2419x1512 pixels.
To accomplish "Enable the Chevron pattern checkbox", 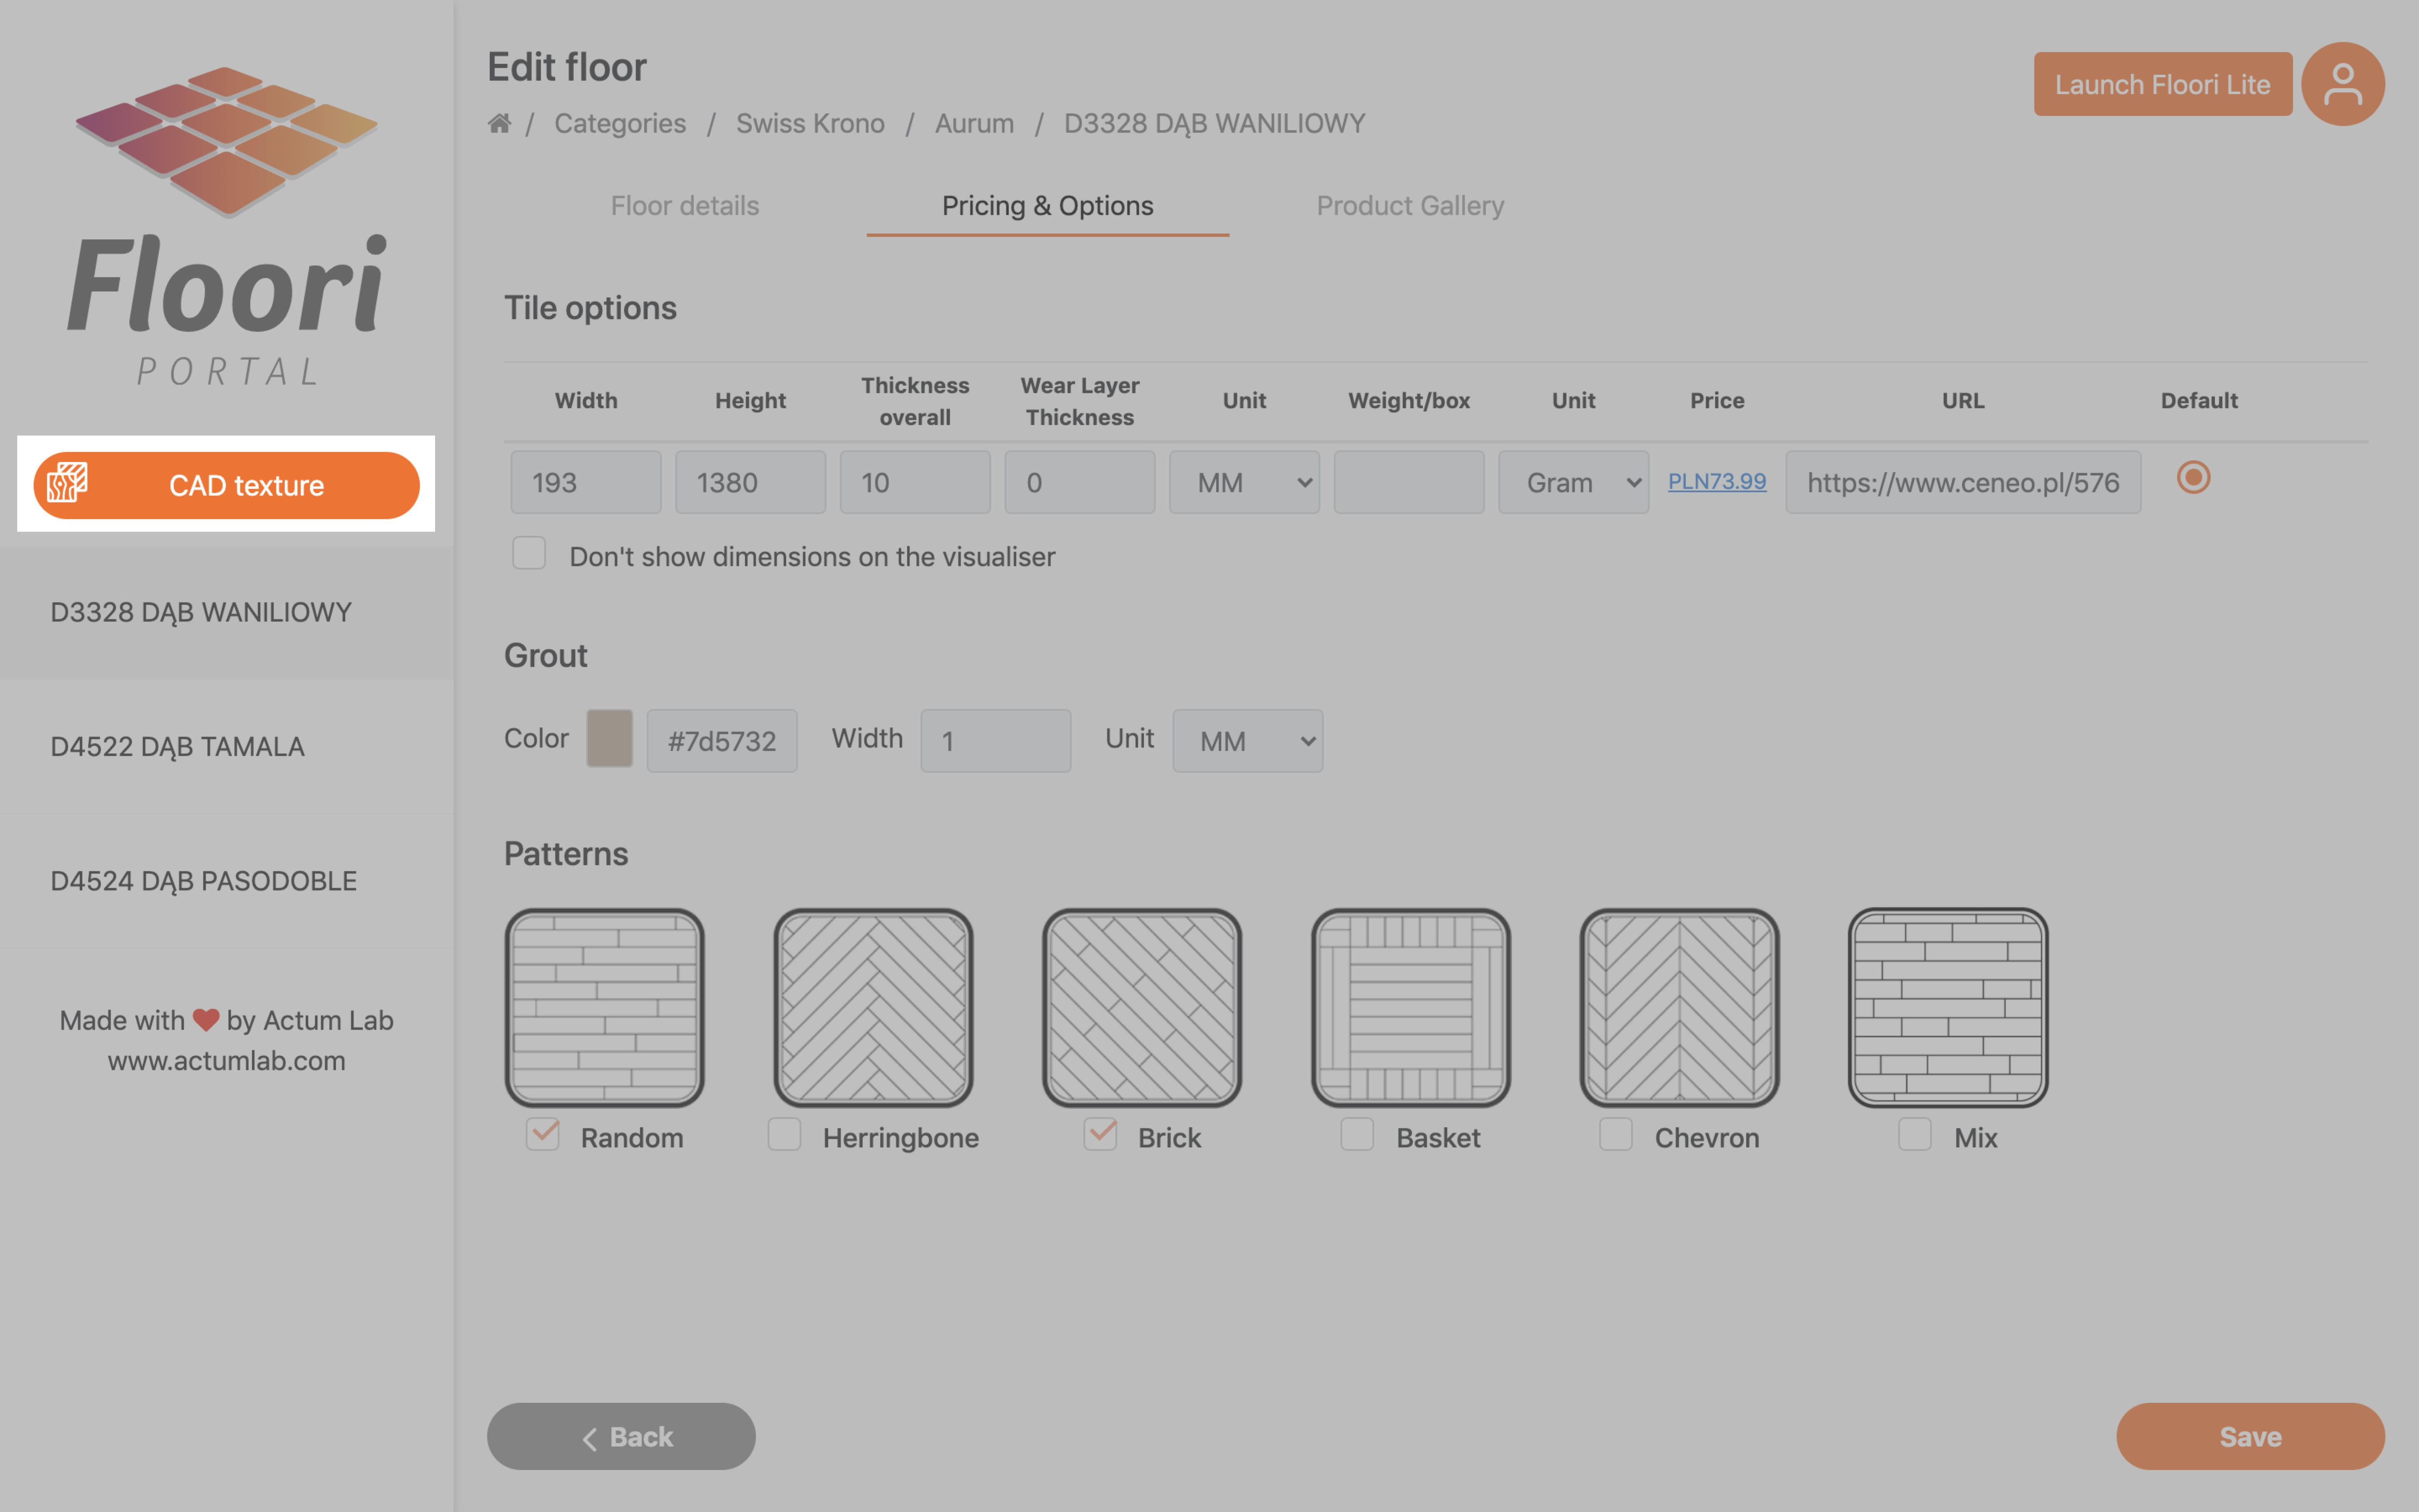I will coord(1616,1134).
